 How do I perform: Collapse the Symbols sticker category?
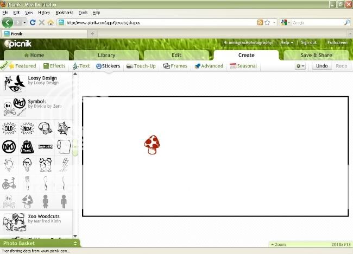[36, 107]
